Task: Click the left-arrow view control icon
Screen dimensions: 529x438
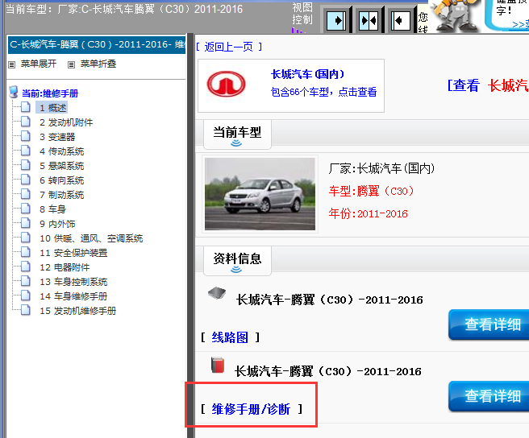Action: [400, 21]
